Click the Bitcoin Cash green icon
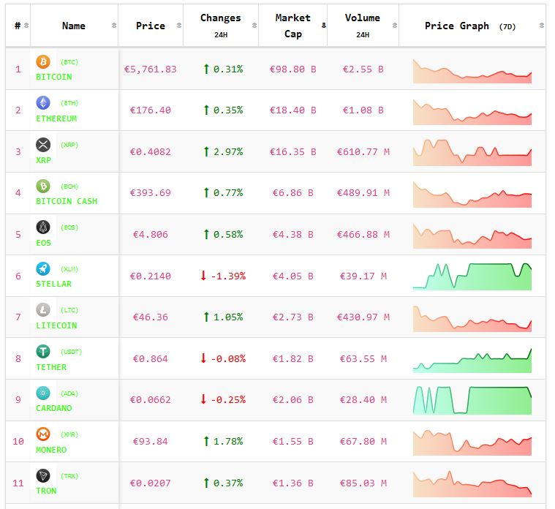 pyautogui.click(x=43, y=186)
